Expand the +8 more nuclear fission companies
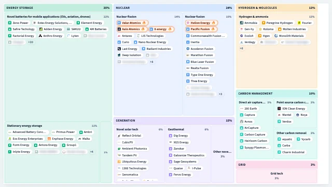 (151, 62)
